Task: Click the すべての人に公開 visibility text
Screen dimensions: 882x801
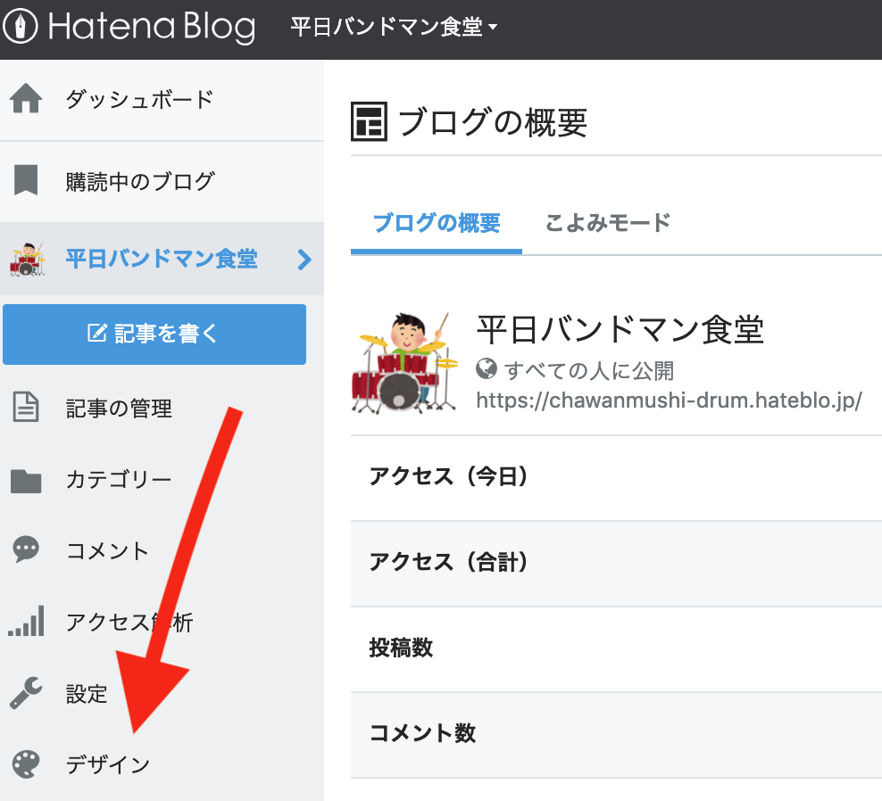Action: [x=589, y=370]
